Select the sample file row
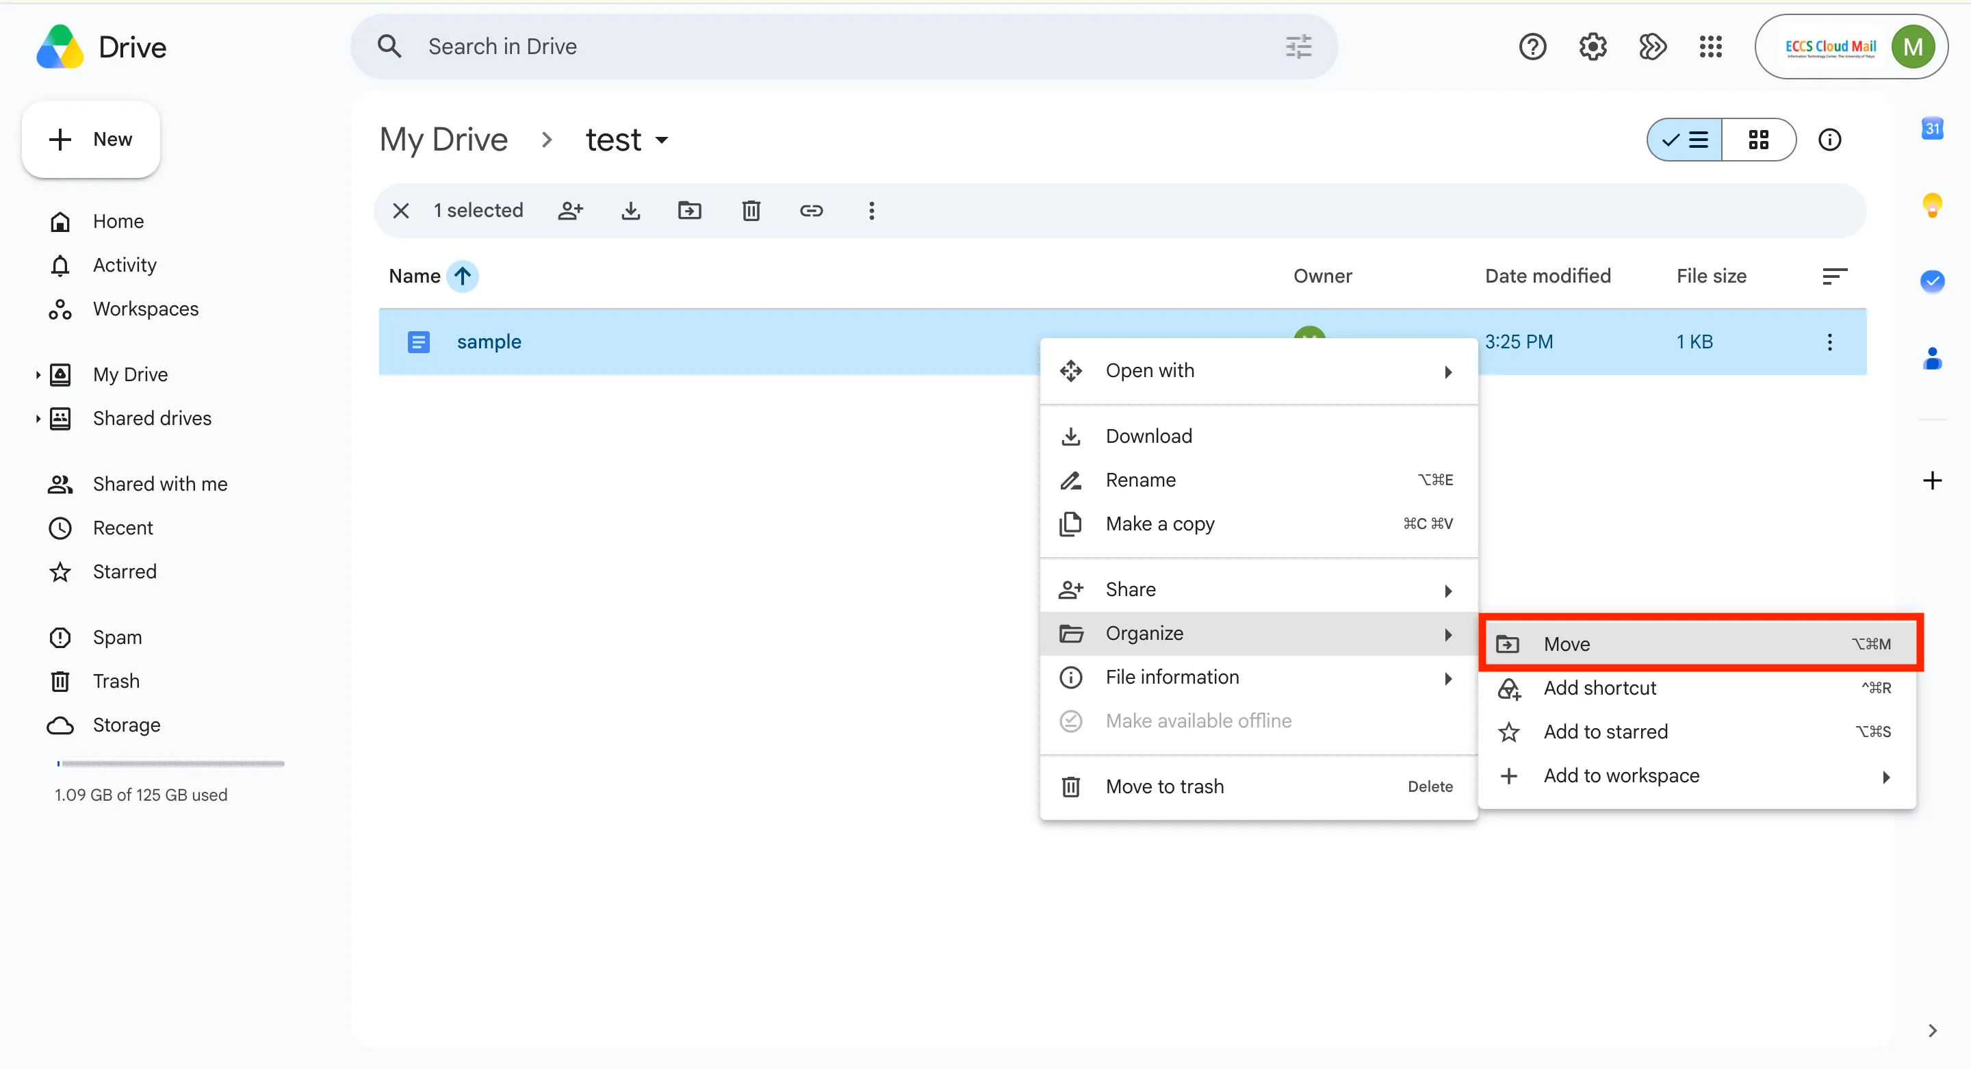Image resolution: width=1971 pixels, height=1069 pixels. (x=1122, y=342)
